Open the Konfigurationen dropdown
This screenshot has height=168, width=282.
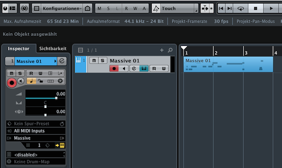tap(62, 8)
